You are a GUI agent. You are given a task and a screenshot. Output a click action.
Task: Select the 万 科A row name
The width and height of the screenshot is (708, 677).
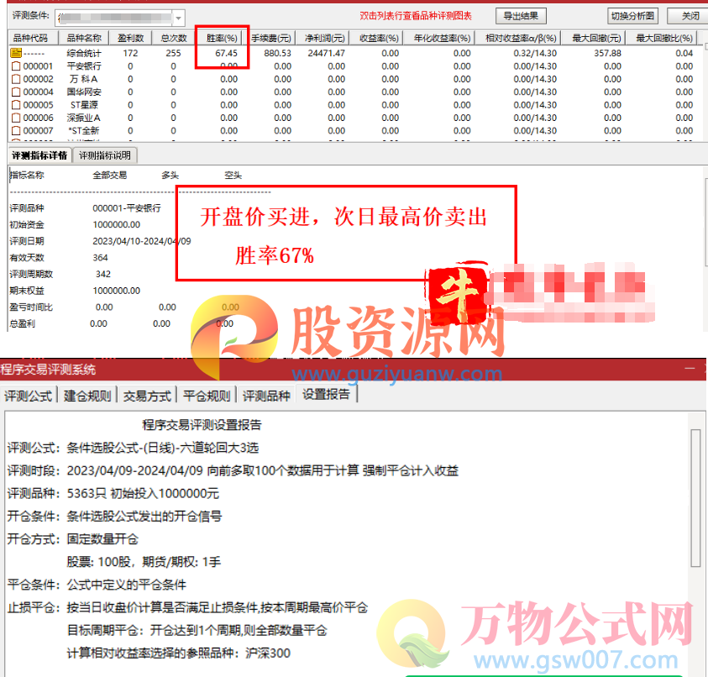(x=84, y=79)
